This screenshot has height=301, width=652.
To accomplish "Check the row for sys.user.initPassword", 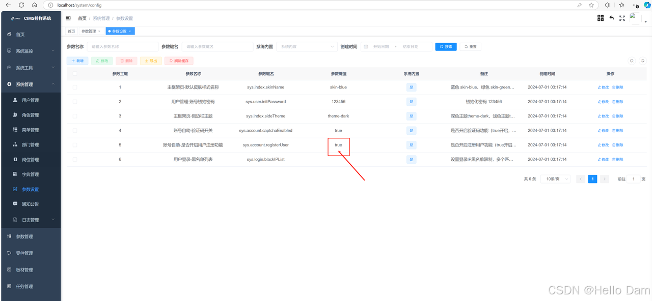I will (75, 102).
